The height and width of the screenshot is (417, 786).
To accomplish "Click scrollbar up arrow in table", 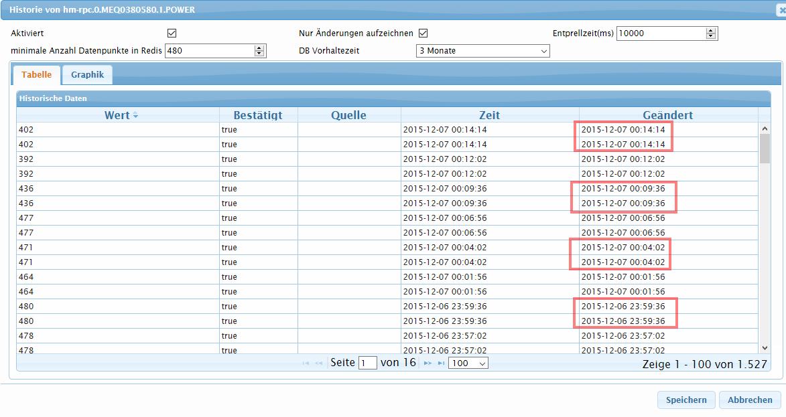I will point(765,129).
